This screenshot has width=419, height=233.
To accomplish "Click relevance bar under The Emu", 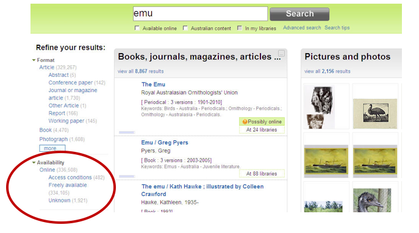I will (127, 132).
